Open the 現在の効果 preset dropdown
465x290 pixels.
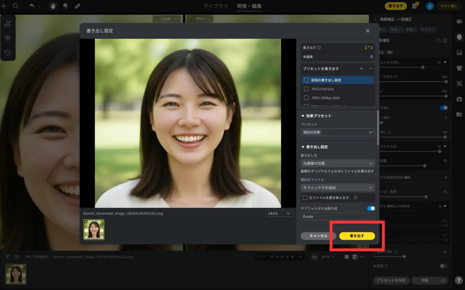tap(338, 132)
